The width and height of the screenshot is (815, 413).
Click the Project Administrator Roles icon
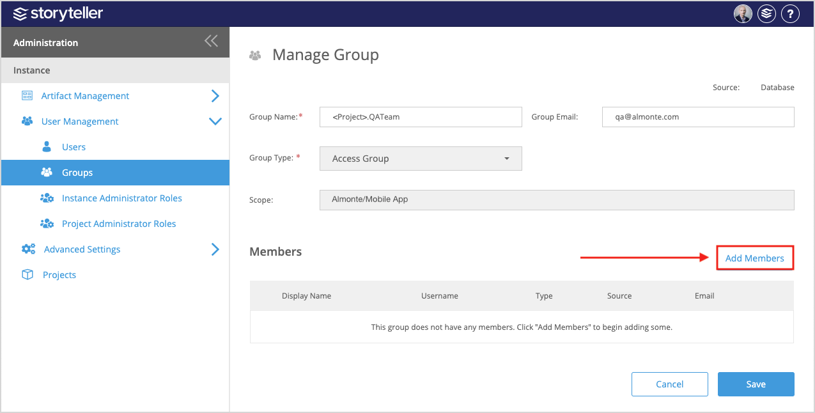[x=47, y=224]
